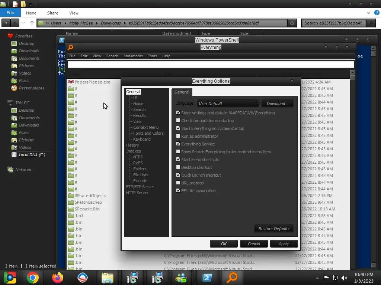Click Explorer Up arrow navigation button
The height and width of the screenshot is (285, 381).
tap(32, 23)
